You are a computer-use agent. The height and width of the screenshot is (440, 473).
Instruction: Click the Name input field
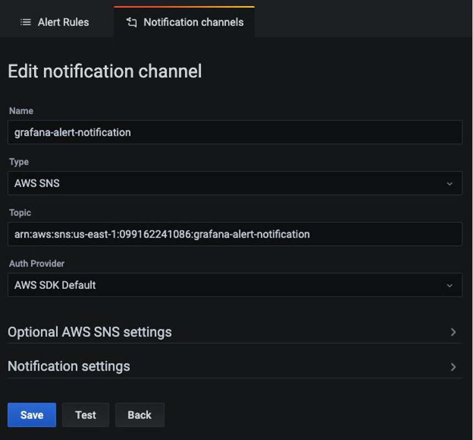coord(235,132)
